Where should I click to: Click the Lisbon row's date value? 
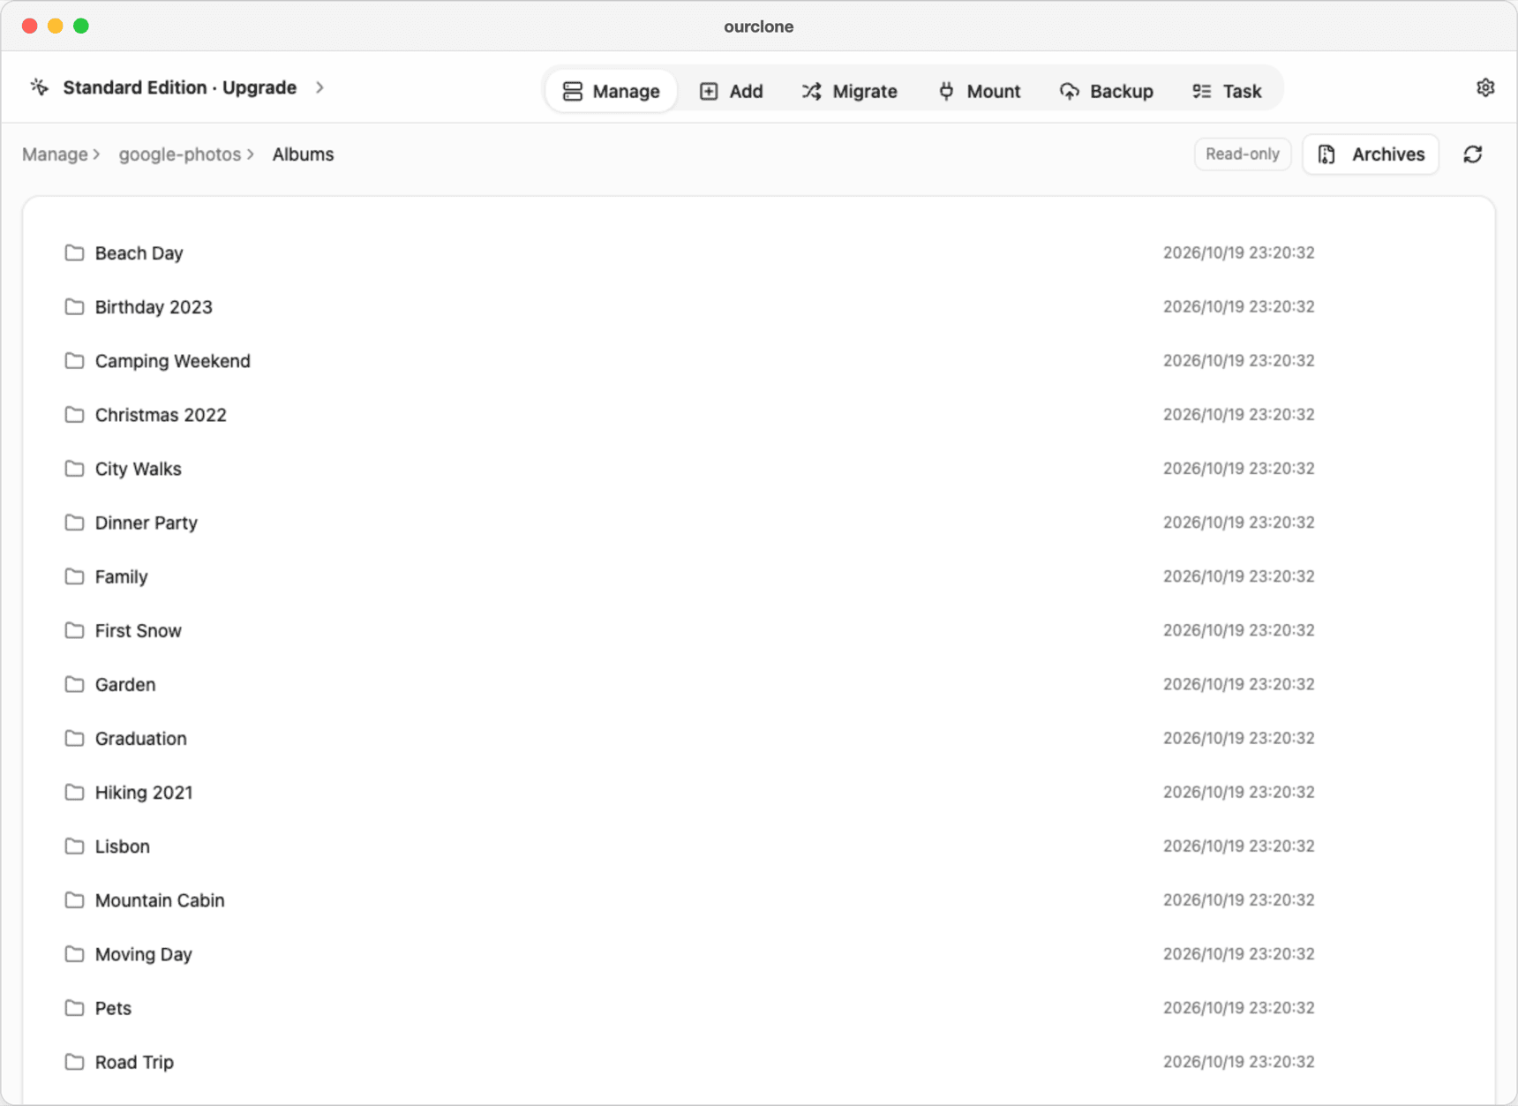pyautogui.click(x=1238, y=846)
